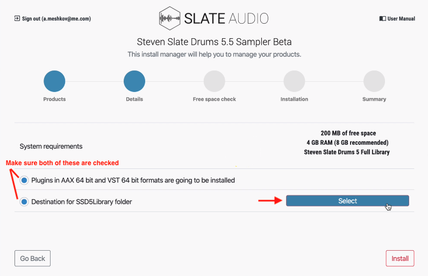Click the Installation step circle

click(294, 82)
